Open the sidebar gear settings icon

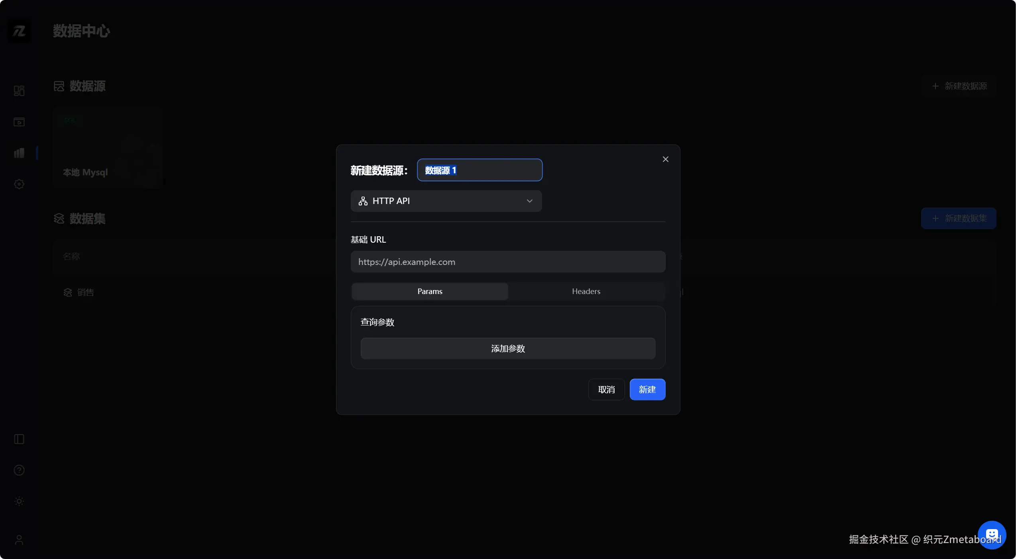pos(19,184)
